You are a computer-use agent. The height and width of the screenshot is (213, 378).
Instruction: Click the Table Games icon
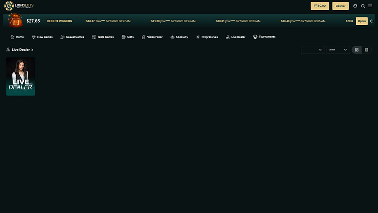(x=94, y=37)
